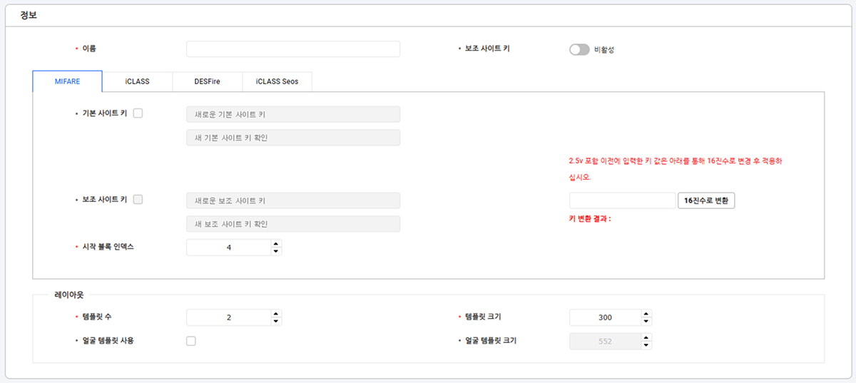Click the 16진수로 변환 button

tap(705, 200)
